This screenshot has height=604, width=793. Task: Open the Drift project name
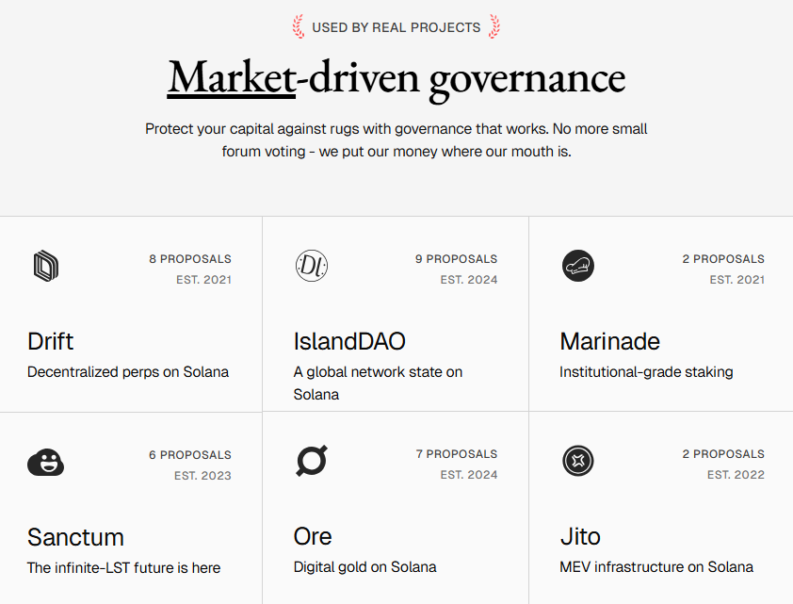point(51,341)
